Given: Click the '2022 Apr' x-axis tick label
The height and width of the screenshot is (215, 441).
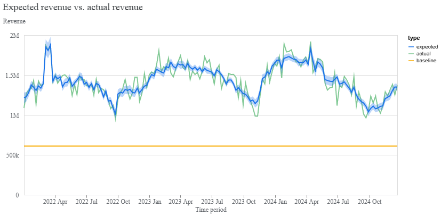Looking at the screenshot, I should click(55, 202).
